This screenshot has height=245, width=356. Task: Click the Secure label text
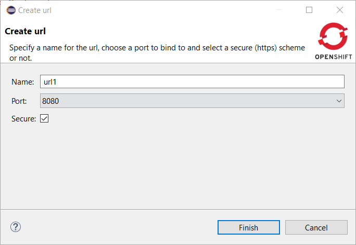click(x=23, y=119)
